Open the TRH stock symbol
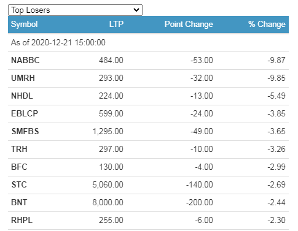 point(19,149)
